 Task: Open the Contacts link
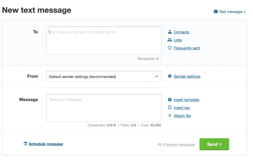181,32
